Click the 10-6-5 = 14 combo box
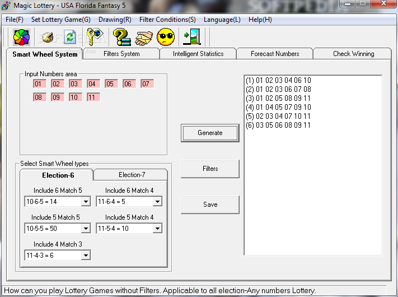 click(x=58, y=202)
